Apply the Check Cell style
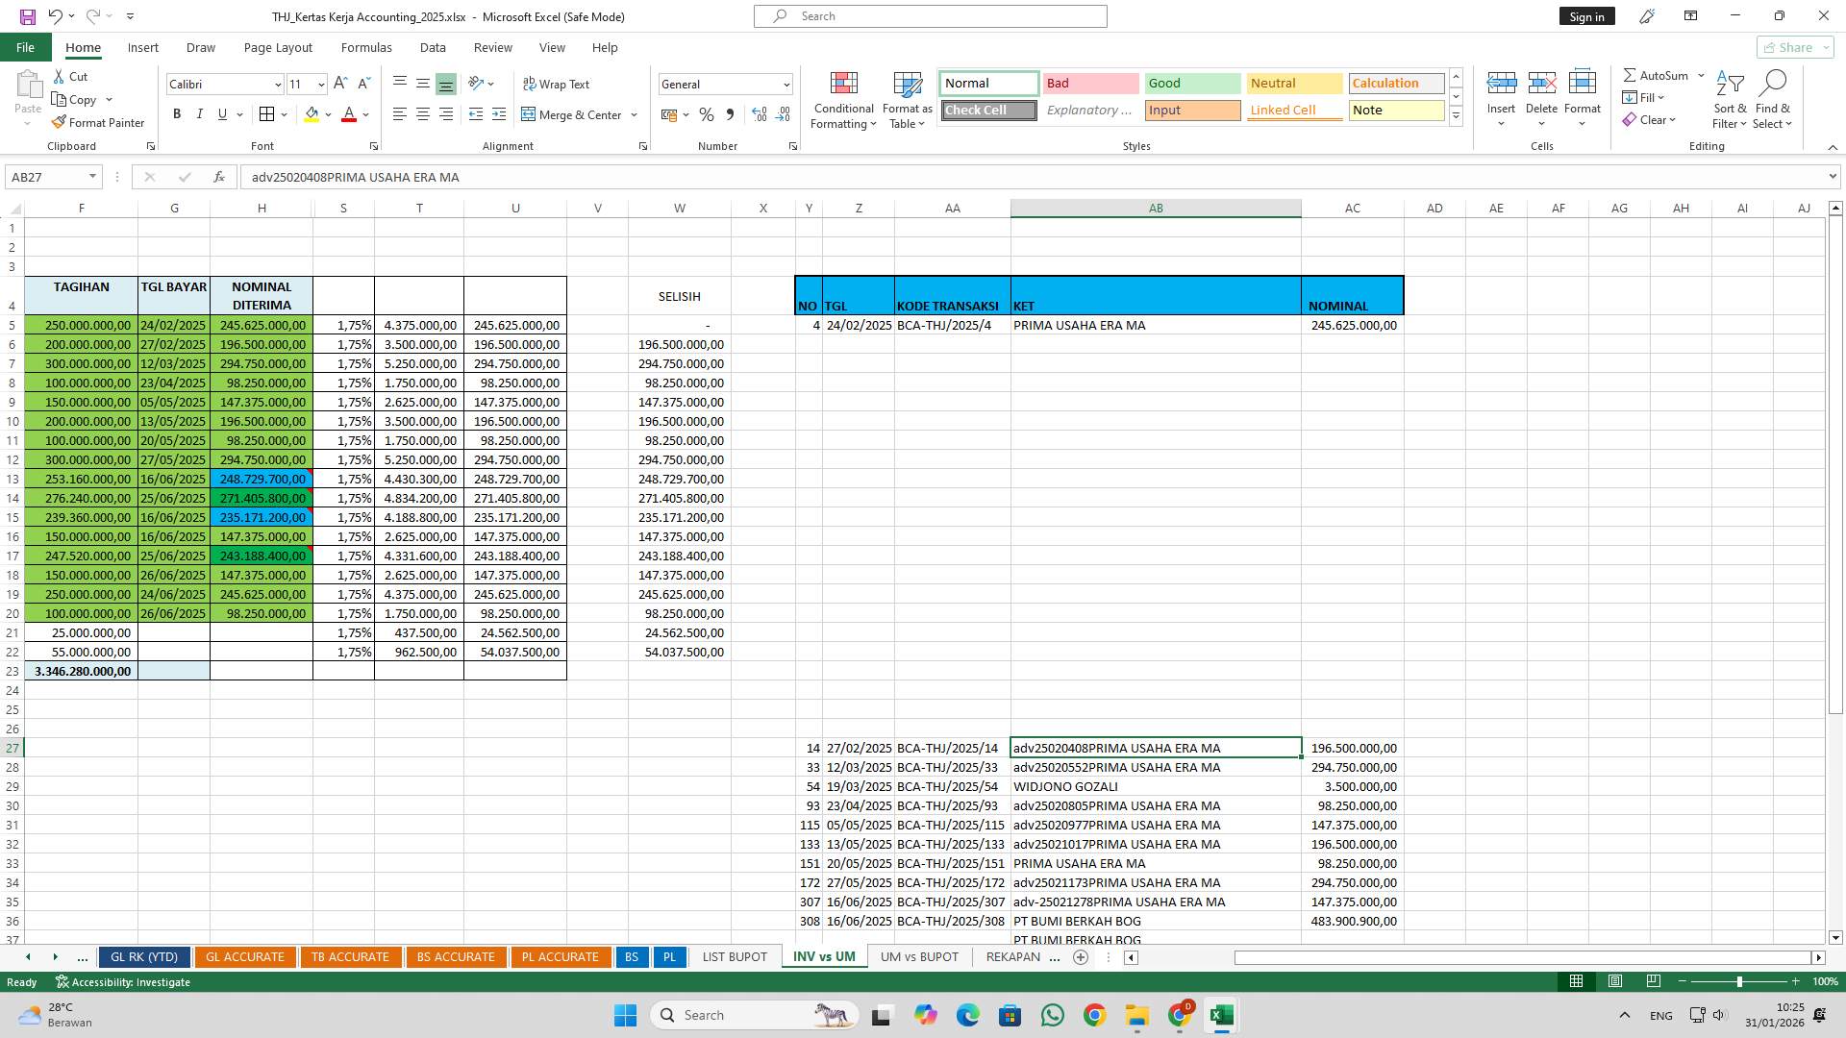 [x=987, y=110]
